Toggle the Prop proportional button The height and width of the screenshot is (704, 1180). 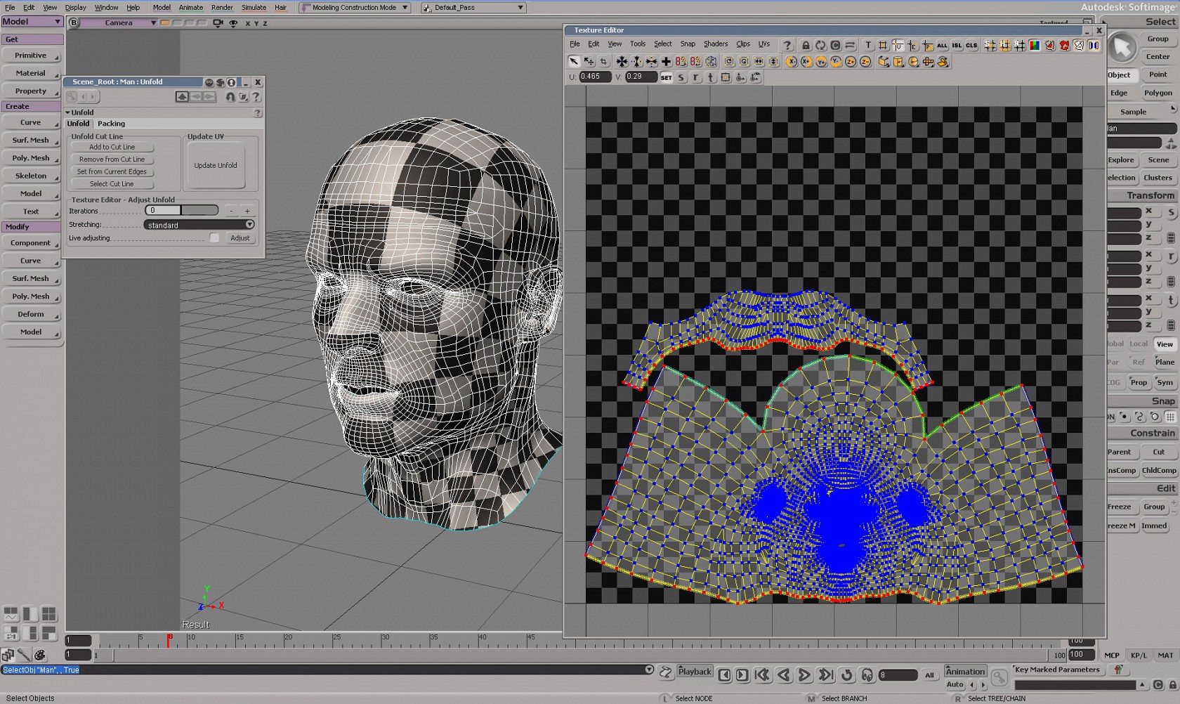click(1139, 383)
